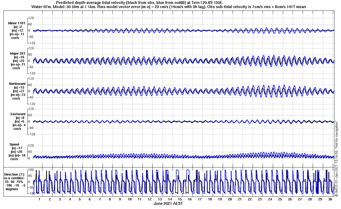Click day tick label '25' on date axis
Image resolution: width=341 pixels, height=209 pixels.
[x=280, y=199]
